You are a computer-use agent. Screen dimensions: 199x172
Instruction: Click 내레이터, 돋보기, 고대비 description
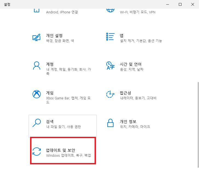[x=138, y=98]
